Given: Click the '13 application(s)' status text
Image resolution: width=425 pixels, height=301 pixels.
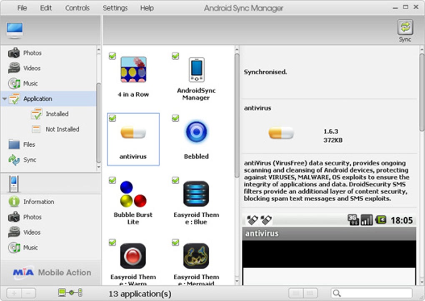Looking at the screenshot, I should pyautogui.click(x=140, y=293).
